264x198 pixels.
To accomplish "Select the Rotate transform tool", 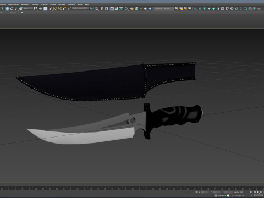I will (x=12, y=9).
